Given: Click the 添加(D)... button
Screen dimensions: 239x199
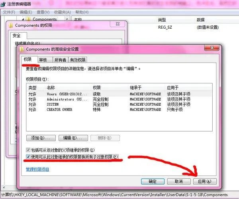Looking at the screenshot, I should point(41,138).
